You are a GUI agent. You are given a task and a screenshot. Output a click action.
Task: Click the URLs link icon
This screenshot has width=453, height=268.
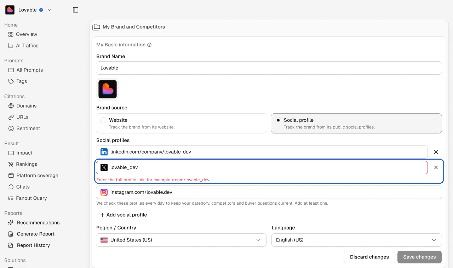click(x=11, y=117)
